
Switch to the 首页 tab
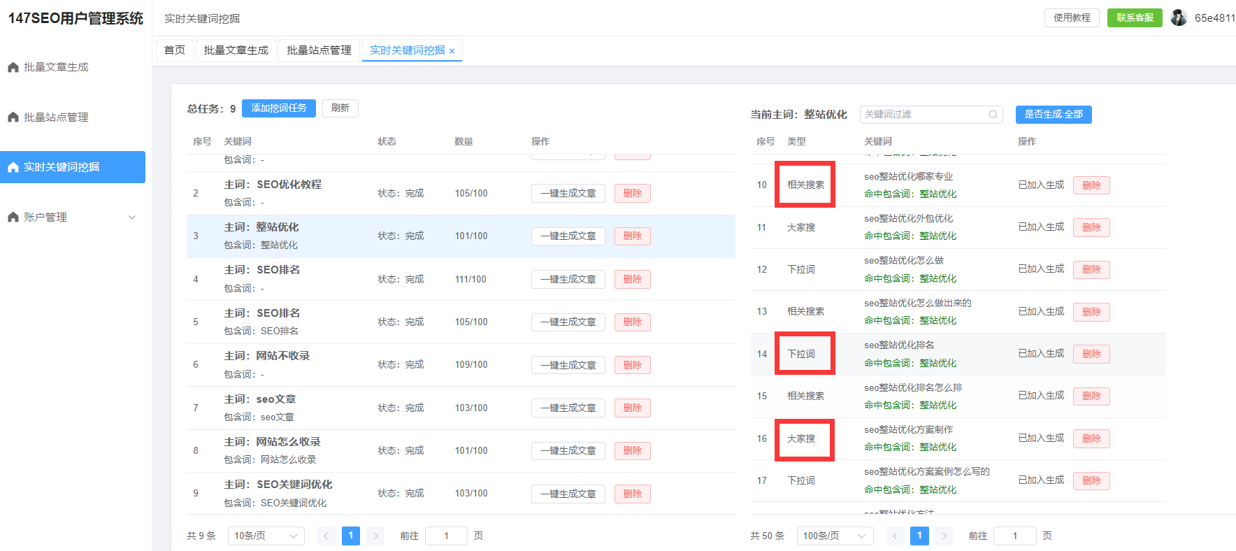click(x=175, y=50)
